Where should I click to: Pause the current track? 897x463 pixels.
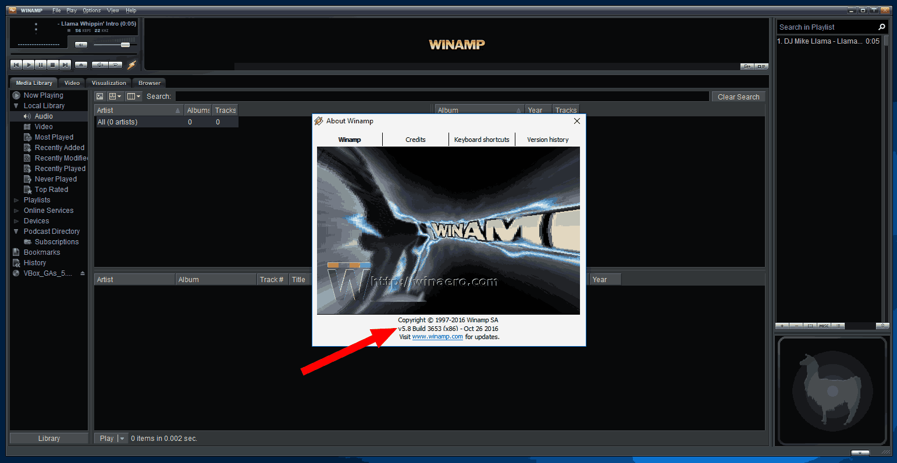(x=41, y=65)
